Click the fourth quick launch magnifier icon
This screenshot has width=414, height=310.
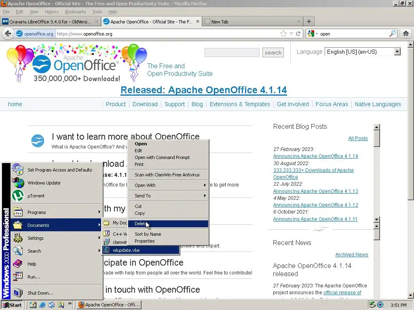(x=61, y=305)
